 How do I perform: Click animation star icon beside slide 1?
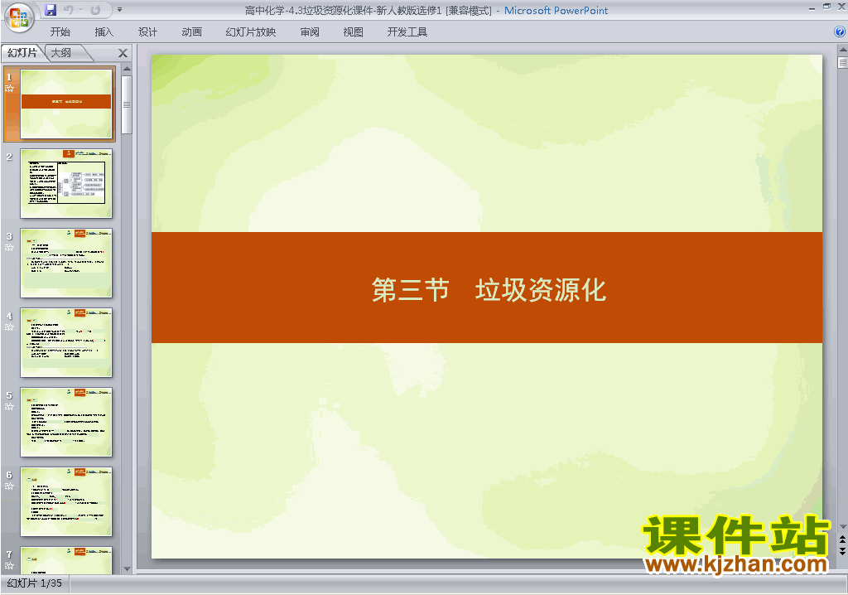pos(9,88)
